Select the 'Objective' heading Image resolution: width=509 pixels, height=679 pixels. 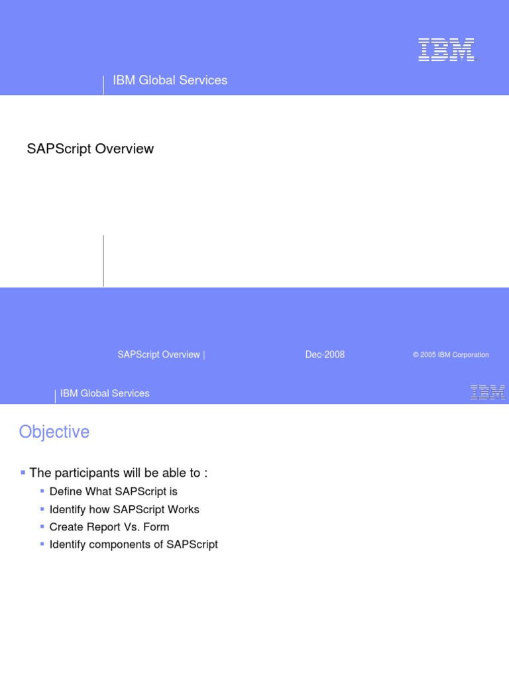click(54, 432)
